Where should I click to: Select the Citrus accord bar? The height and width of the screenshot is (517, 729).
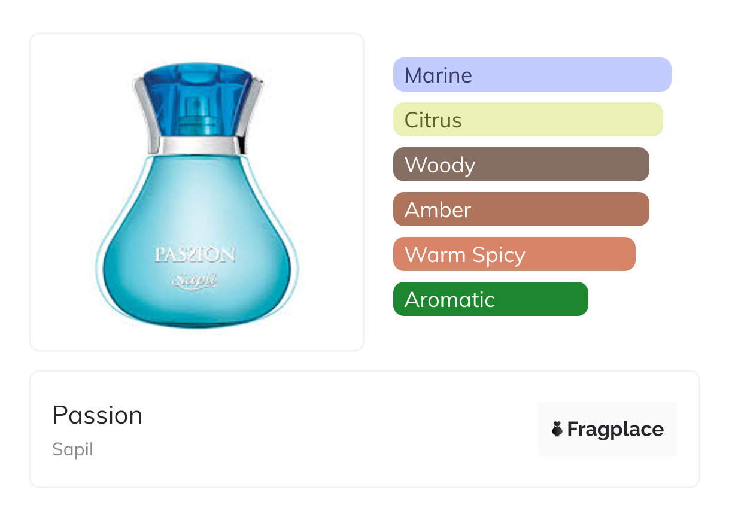[x=527, y=120]
